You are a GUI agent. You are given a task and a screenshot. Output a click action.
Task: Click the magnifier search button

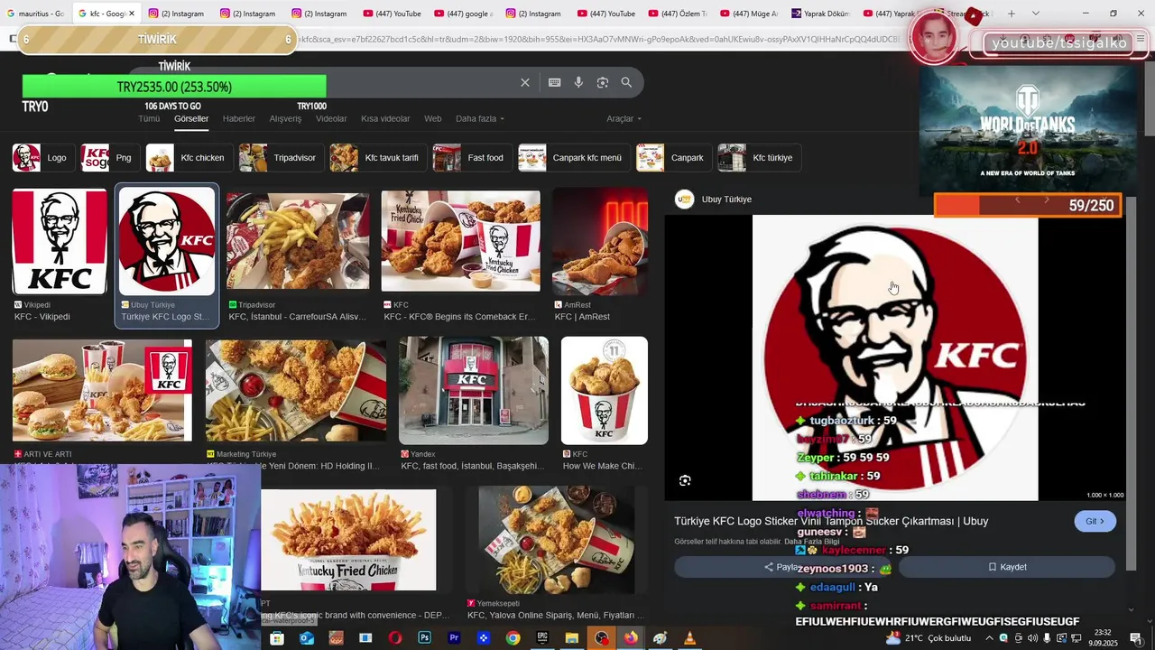pyautogui.click(x=626, y=82)
